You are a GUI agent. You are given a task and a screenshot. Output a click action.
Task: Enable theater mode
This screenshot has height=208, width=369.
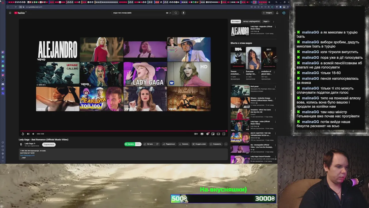click(218, 134)
